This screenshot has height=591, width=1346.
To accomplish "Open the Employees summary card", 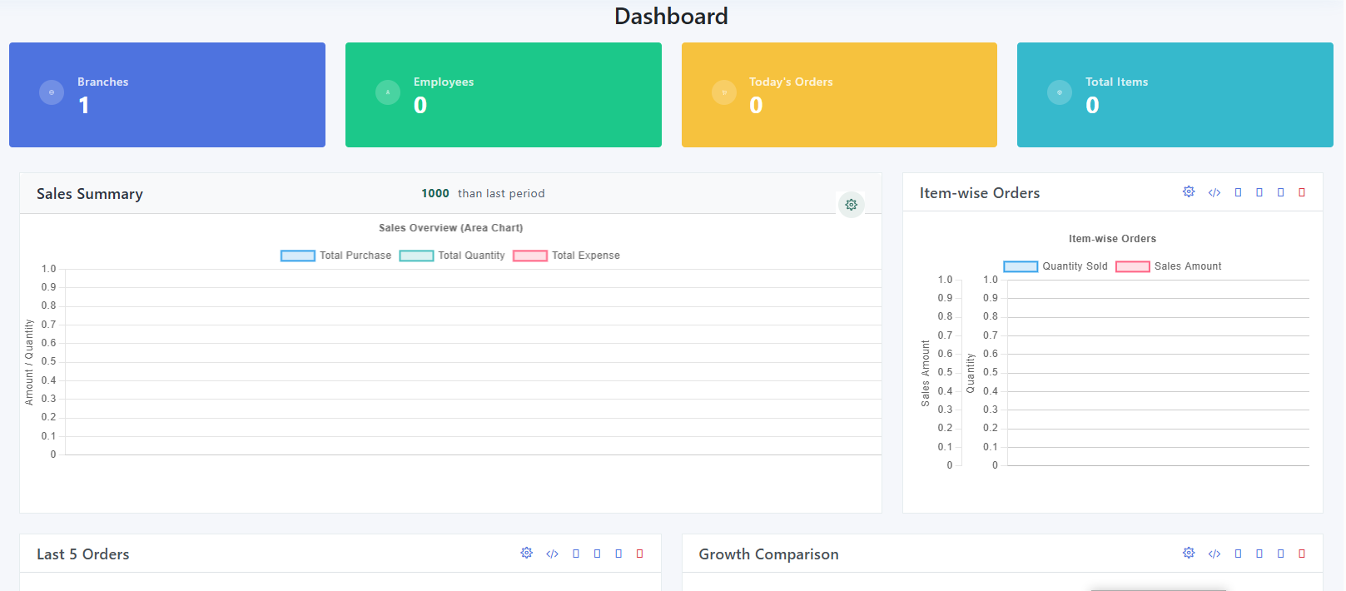I will point(504,95).
